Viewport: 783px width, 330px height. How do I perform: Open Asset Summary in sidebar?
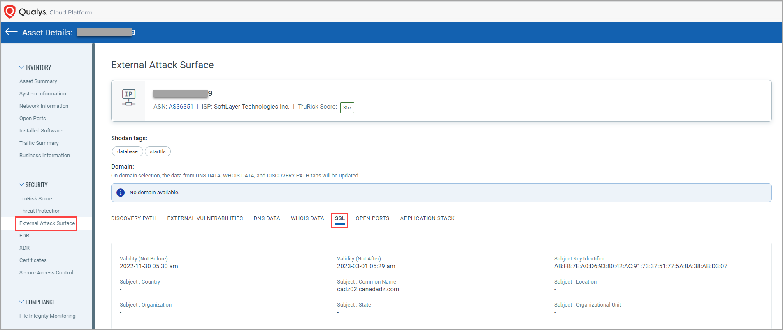[x=38, y=81]
